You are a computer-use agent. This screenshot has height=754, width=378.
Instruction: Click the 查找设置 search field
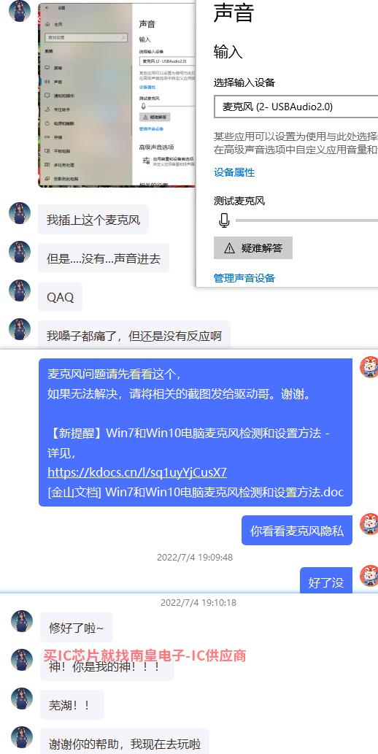tap(86, 37)
